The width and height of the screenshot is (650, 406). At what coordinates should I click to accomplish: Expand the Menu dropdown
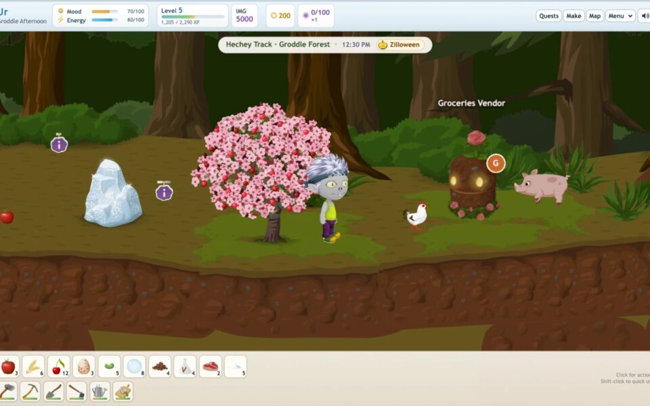(x=620, y=16)
